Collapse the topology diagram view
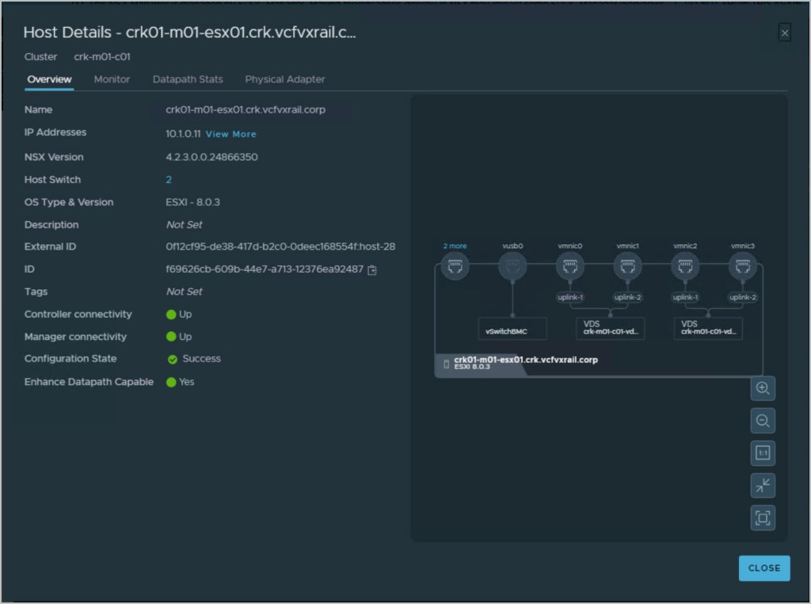 click(763, 485)
